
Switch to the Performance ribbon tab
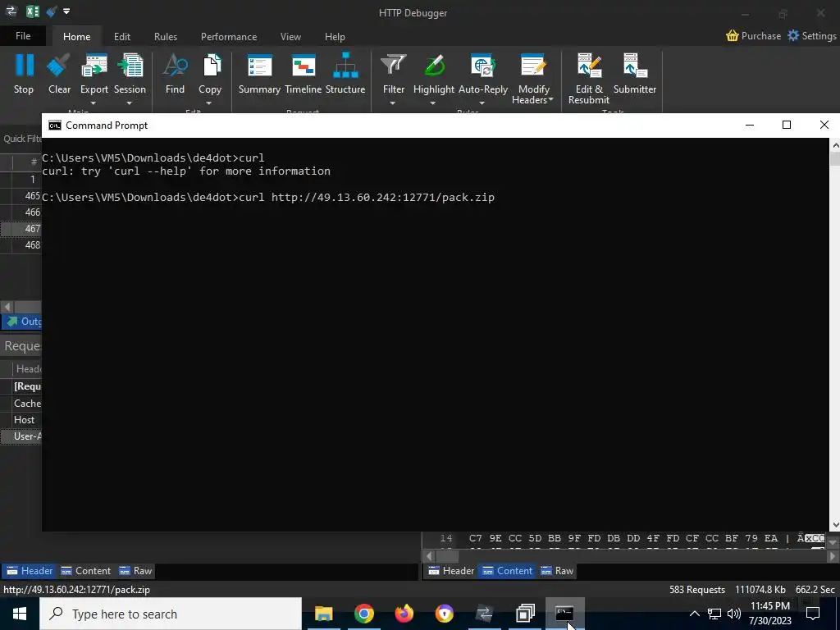pos(229,36)
